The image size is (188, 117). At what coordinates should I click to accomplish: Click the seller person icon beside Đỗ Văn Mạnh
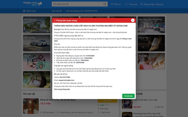[x=41, y=113]
